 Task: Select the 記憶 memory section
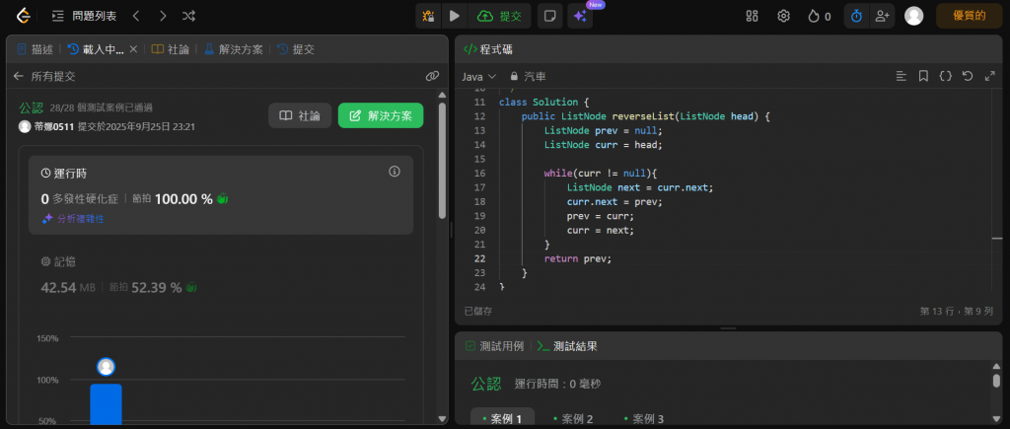221,275
